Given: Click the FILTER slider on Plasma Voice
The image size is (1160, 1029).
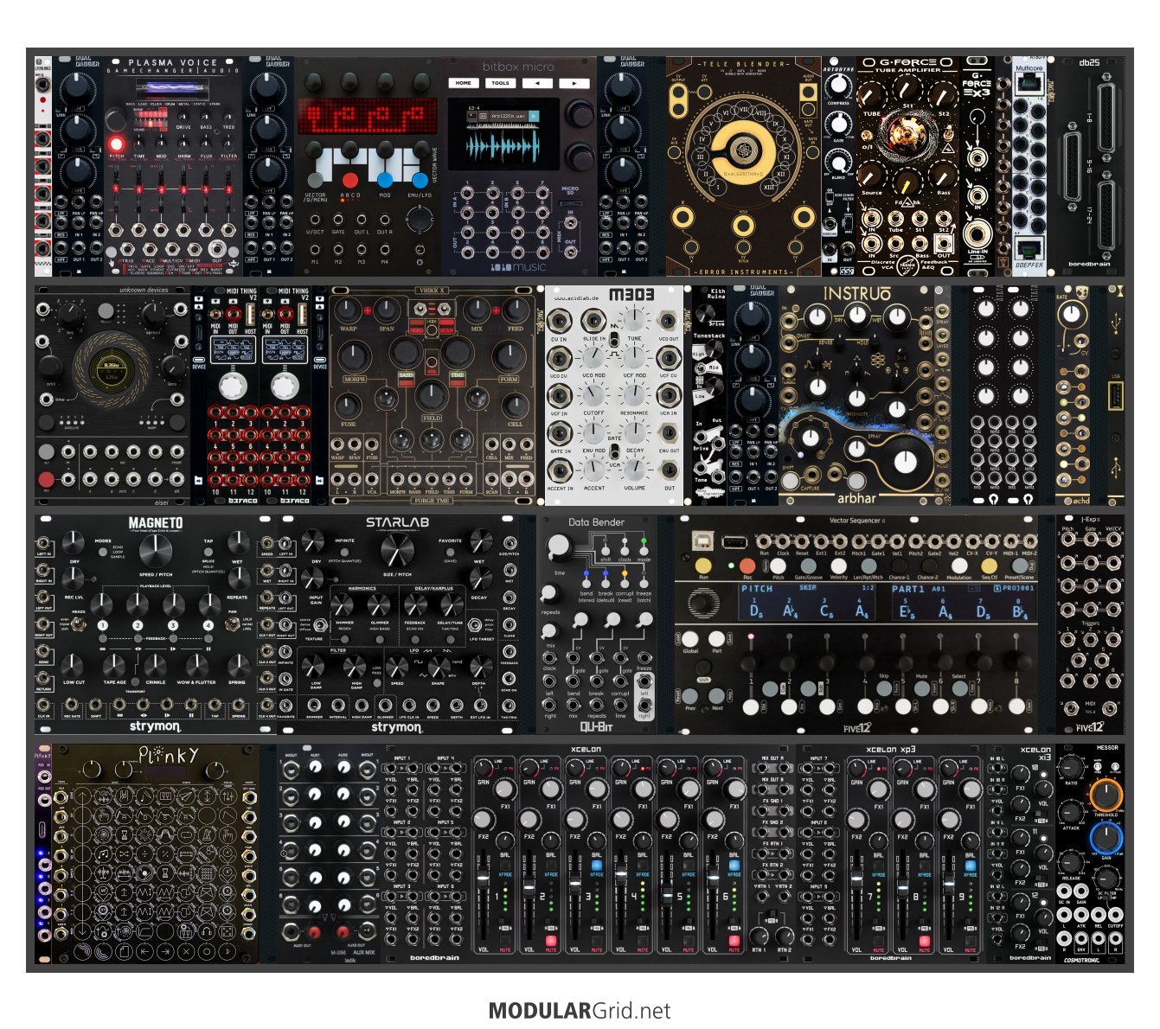Looking at the screenshot, I should pyautogui.click(x=228, y=188).
